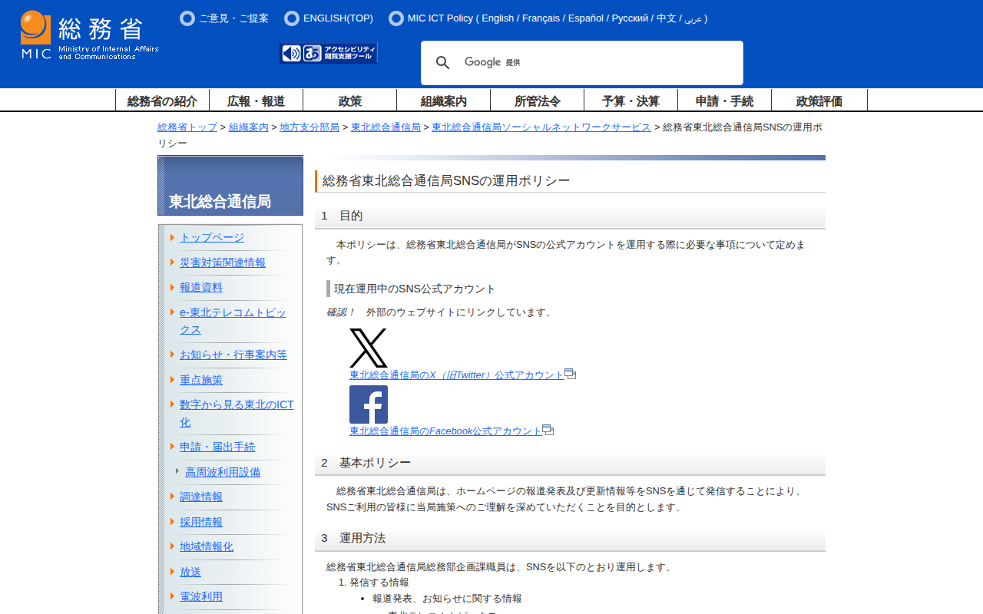Screen dimensions: 983x614
Task: Click orange arrow beside 採用情報
Action: pyautogui.click(x=173, y=522)
